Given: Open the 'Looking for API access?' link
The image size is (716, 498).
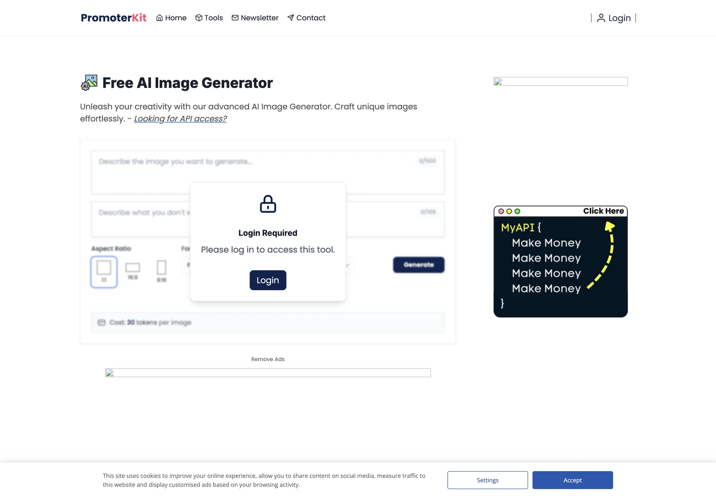Looking at the screenshot, I should tap(180, 119).
